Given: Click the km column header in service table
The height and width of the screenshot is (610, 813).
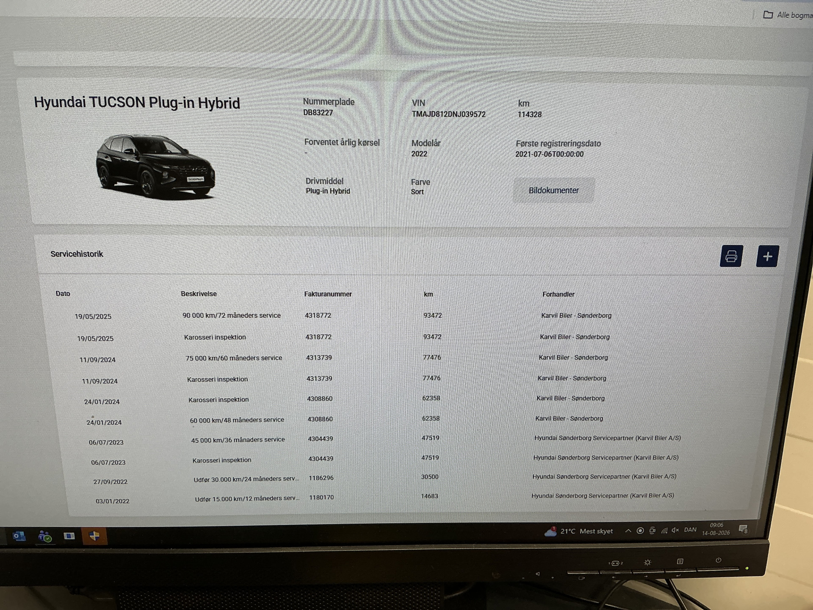Looking at the screenshot, I should (x=428, y=294).
